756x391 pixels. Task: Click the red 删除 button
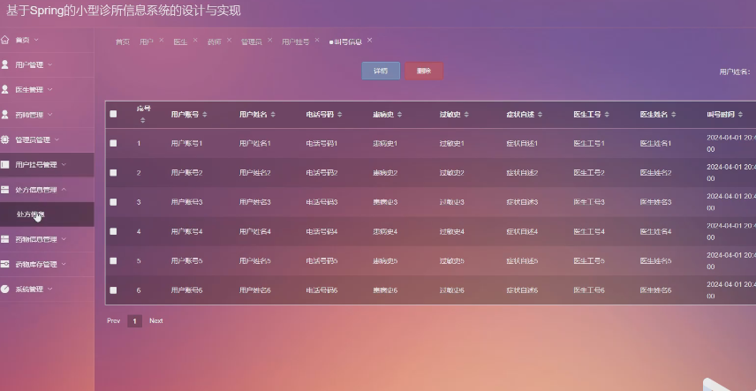(424, 71)
